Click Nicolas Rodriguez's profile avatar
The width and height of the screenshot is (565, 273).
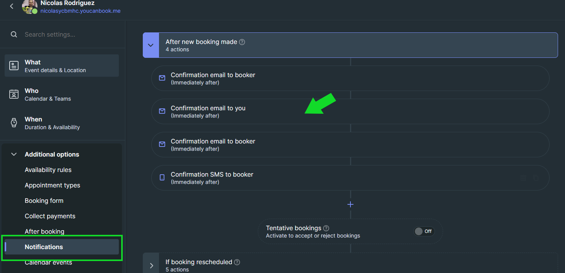(29, 7)
